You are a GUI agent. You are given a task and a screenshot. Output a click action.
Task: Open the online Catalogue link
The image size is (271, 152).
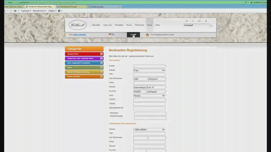click(x=79, y=35)
